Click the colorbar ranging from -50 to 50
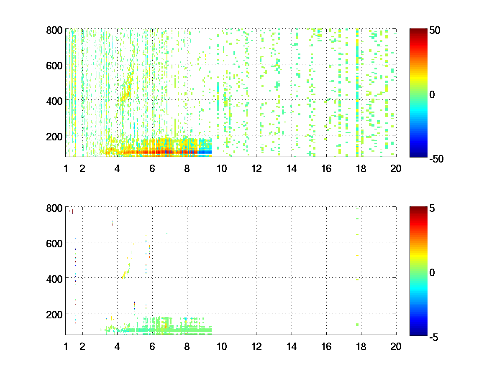Viewport: 502px width, 376px height. (418, 93)
